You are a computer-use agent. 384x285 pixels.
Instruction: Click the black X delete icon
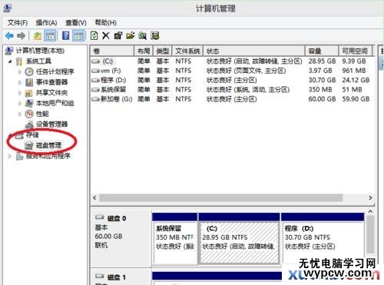(x=106, y=35)
